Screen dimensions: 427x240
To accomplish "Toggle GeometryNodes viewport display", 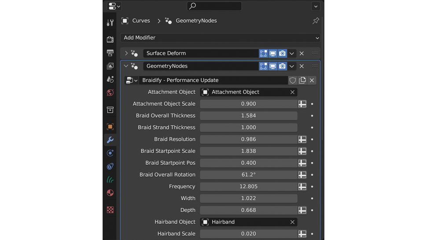I will [273, 66].
